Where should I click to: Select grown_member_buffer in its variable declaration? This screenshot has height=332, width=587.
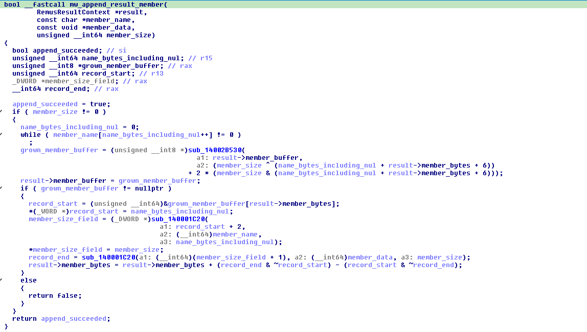coord(121,66)
